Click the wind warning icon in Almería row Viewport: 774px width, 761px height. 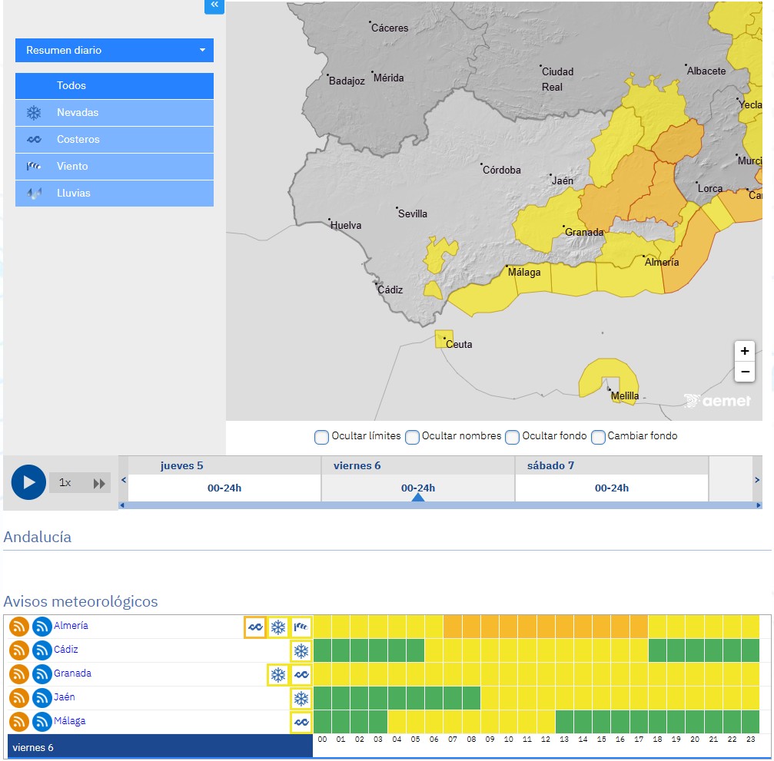coord(301,627)
